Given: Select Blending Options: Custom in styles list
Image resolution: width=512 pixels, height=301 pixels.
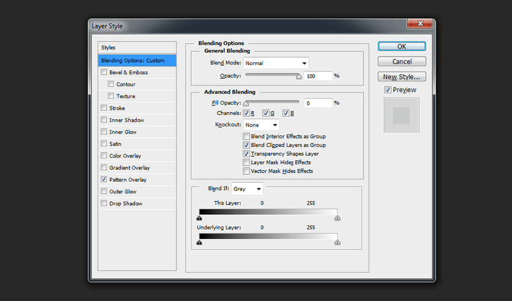Looking at the screenshot, I should coord(137,60).
